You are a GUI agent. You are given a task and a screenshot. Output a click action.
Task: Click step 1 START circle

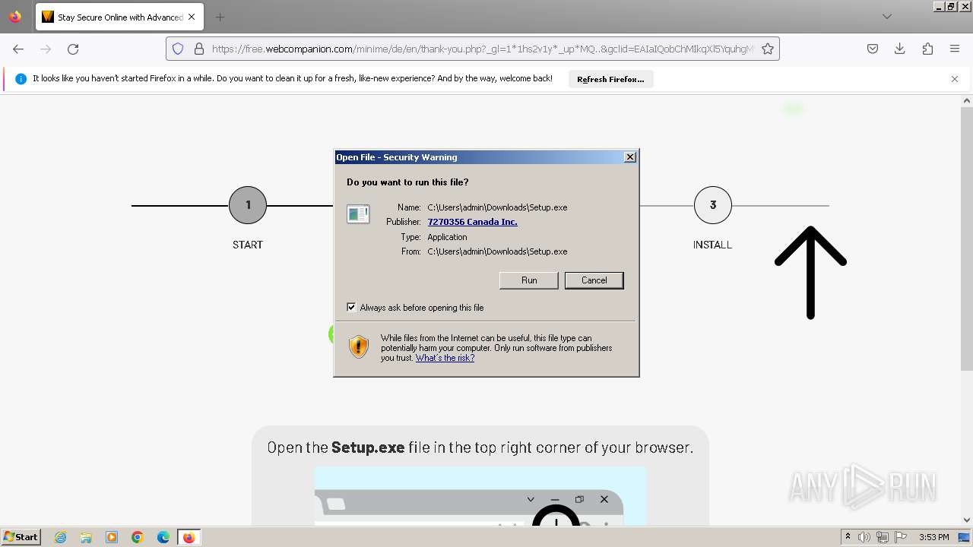[x=248, y=205]
